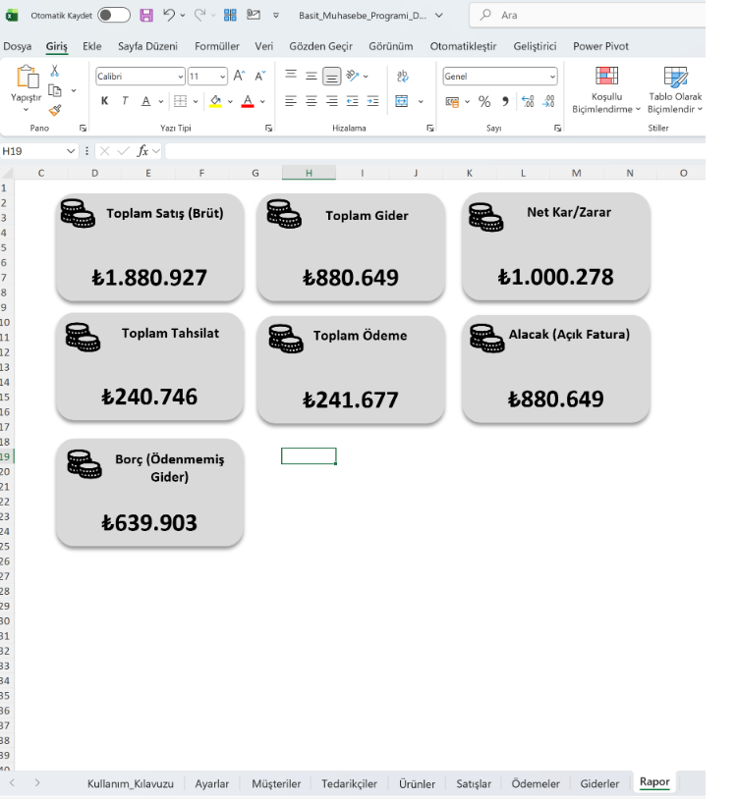
Task: Toggle the Otomatik Kaydet switch
Action: pos(114,16)
